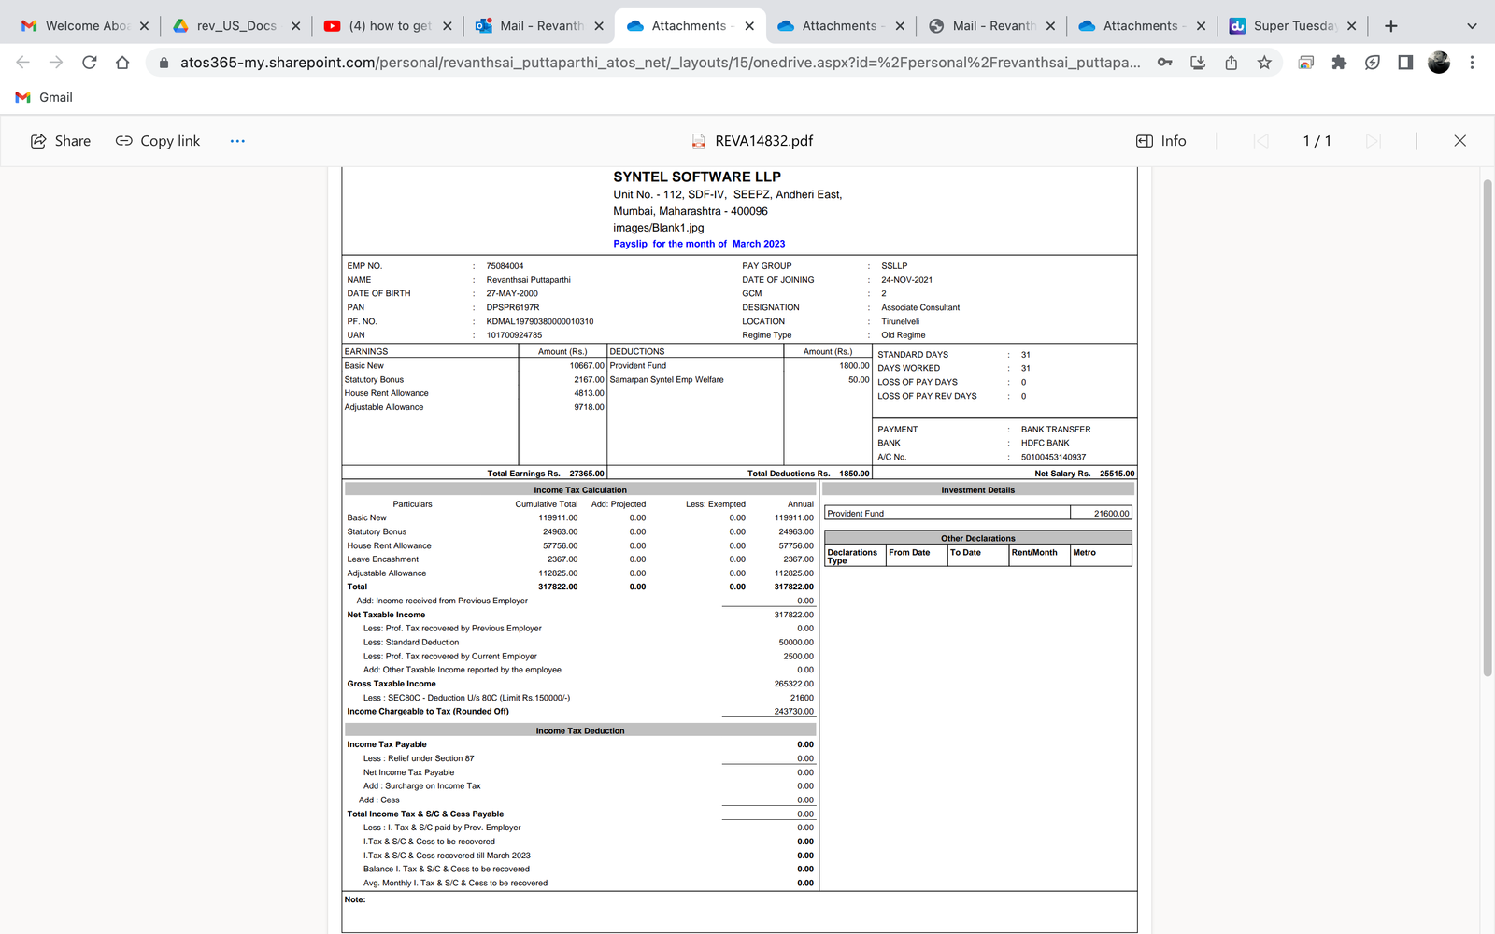Bookmark this page with the star icon
Screen dimensions: 1495x934
click(1264, 63)
